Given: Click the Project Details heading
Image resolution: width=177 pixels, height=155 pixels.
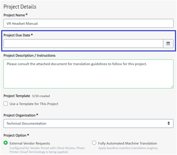Looking at the screenshot, I should 20,7.
